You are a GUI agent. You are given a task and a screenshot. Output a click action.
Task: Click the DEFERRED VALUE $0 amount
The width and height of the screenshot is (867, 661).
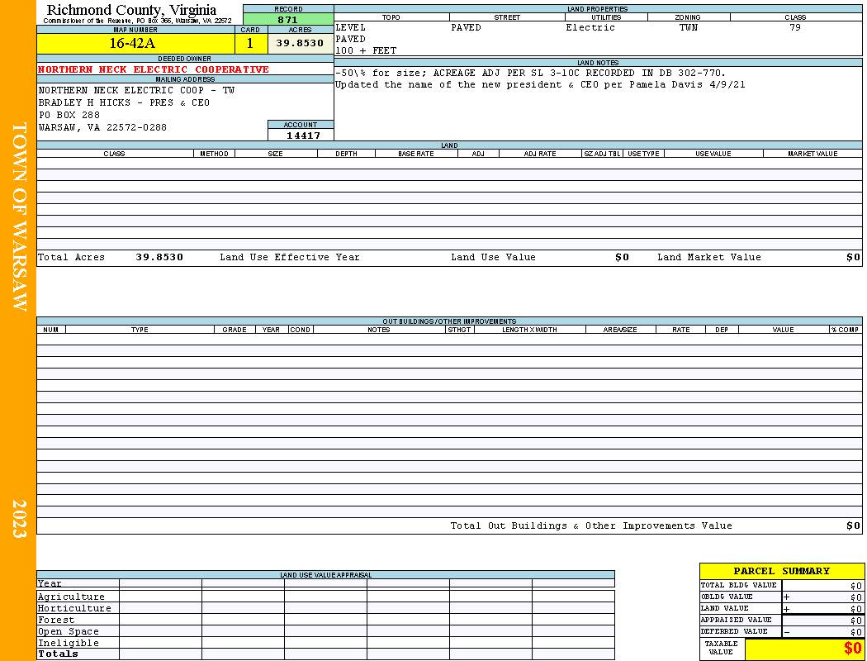[856, 632]
